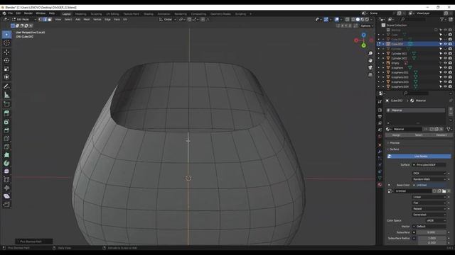Select the Edge Slide tool
Screen dimensions: 455x255
pos(6,179)
